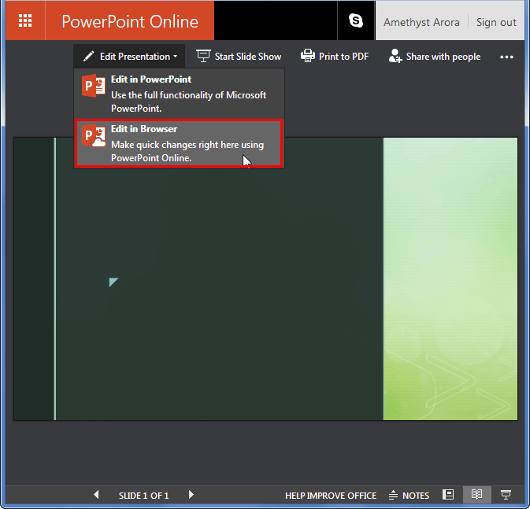Click the add person share icon
This screenshot has width=530, height=509.
pyautogui.click(x=395, y=56)
